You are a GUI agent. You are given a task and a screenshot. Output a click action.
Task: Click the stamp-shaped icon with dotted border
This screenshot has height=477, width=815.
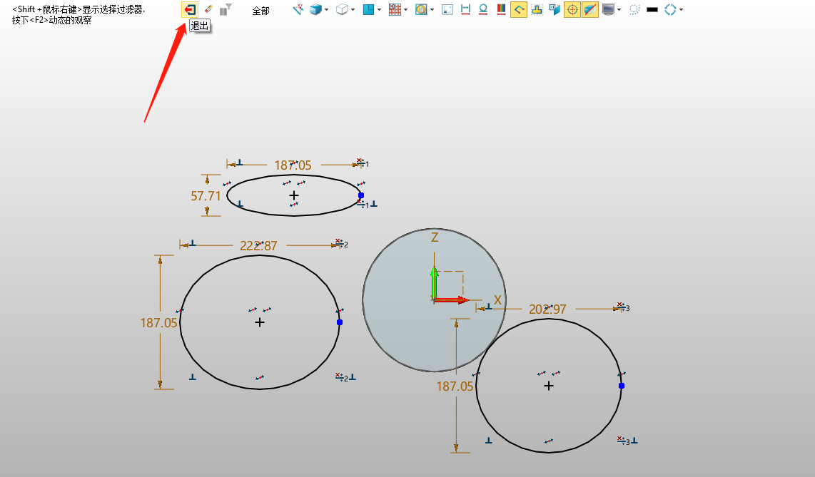click(x=537, y=10)
